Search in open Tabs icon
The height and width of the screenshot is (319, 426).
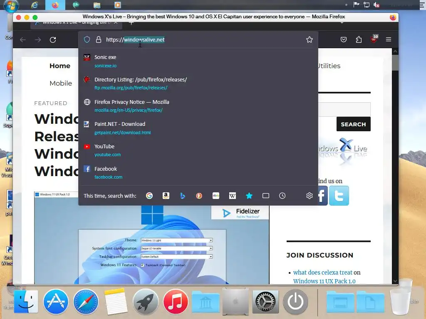pyautogui.click(x=266, y=196)
